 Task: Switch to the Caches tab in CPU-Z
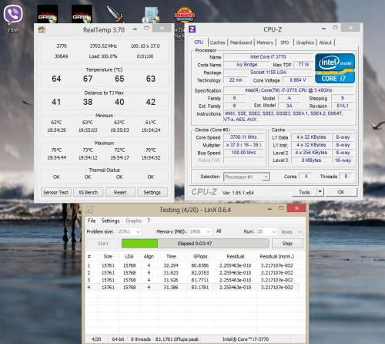point(217,42)
